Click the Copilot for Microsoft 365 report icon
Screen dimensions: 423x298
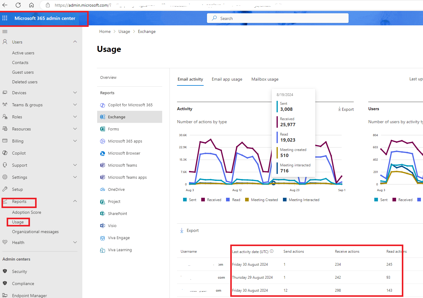coord(103,105)
